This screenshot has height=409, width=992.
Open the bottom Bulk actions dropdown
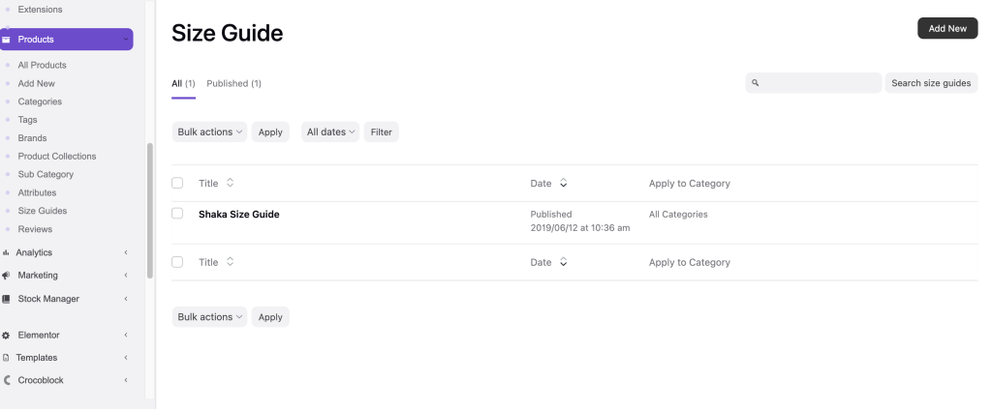pos(209,317)
